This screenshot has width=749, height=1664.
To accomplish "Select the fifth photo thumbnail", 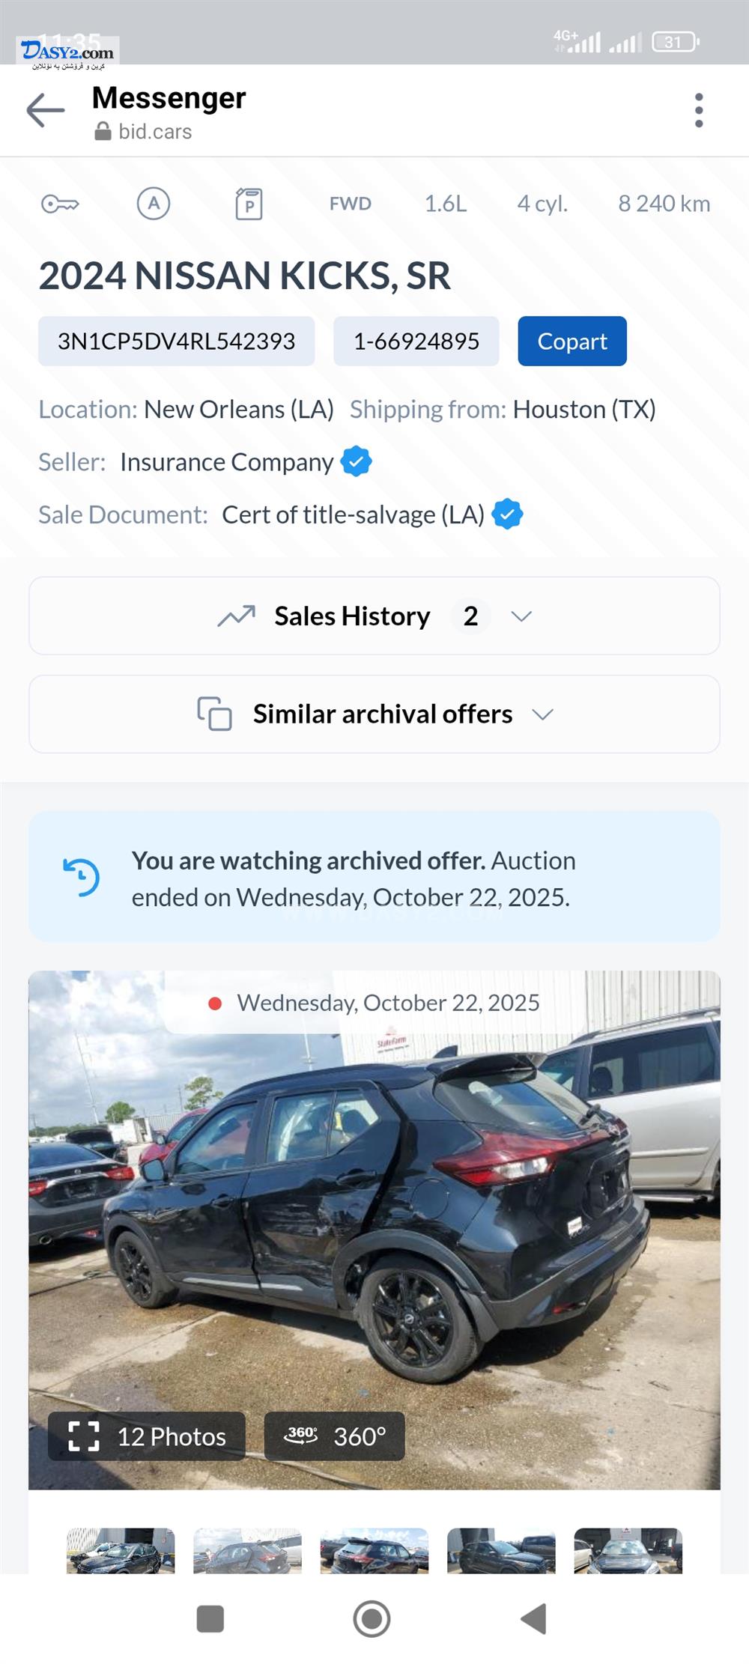I will [628, 1550].
